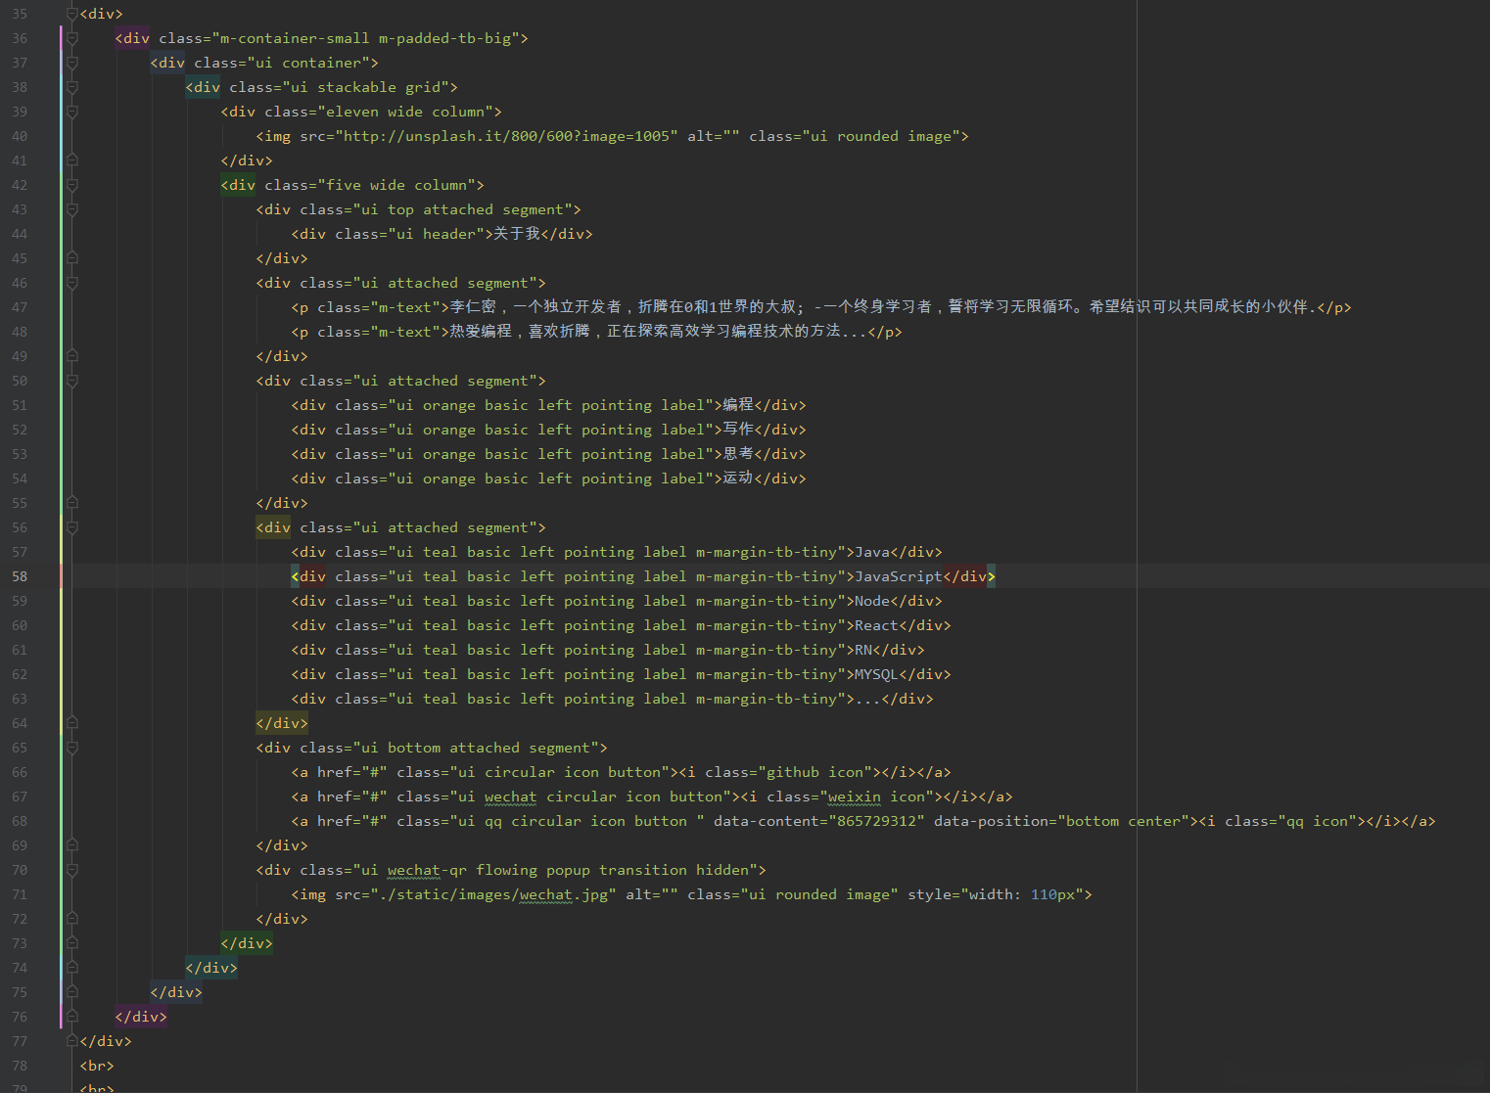The height and width of the screenshot is (1093, 1490).
Task: Click line number 71 in the gutter
Action: click(x=20, y=894)
